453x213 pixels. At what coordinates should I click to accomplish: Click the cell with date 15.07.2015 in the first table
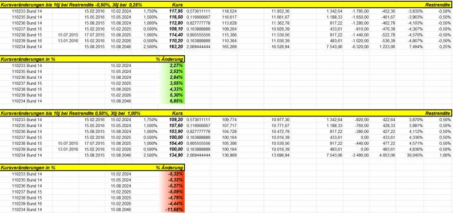[65, 35]
